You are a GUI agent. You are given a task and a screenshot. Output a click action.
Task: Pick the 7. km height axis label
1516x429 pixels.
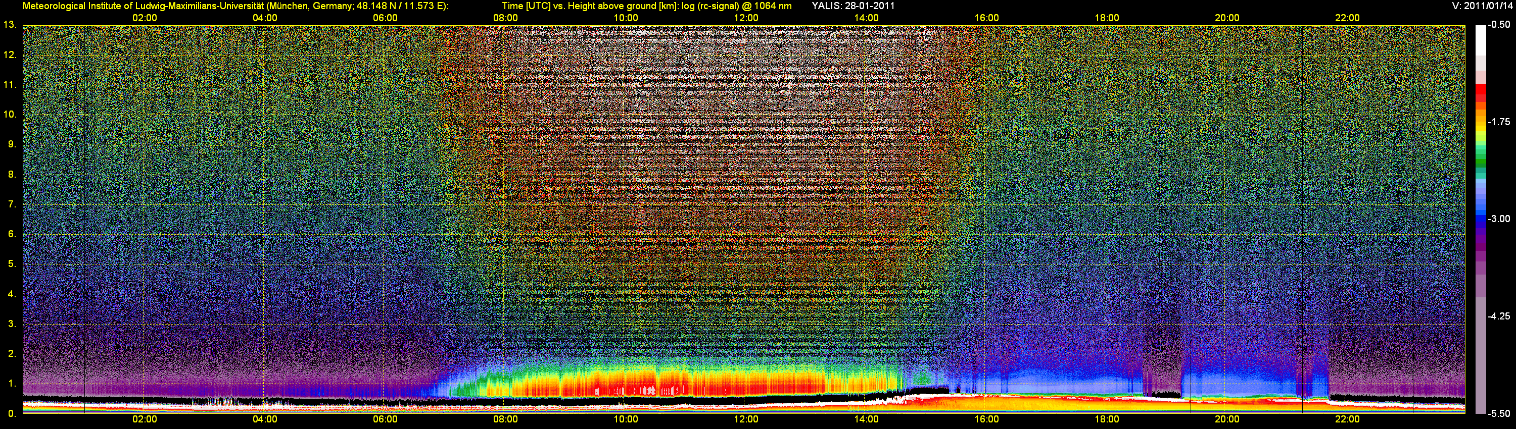pyautogui.click(x=12, y=204)
